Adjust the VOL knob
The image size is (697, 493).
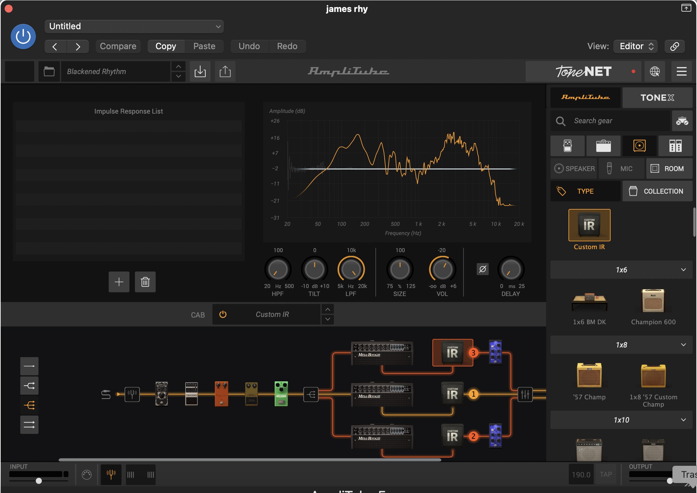tap(442, 269)
